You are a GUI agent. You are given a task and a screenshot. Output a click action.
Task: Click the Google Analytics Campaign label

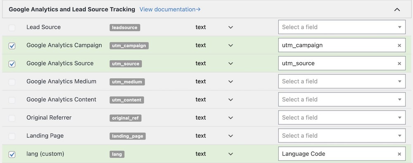(x=64, y=45)
